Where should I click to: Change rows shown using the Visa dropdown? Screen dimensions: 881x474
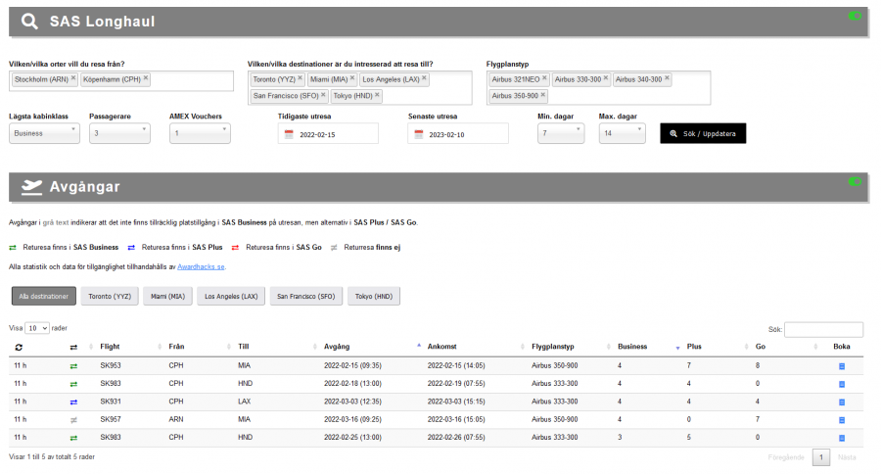(37, 328)
